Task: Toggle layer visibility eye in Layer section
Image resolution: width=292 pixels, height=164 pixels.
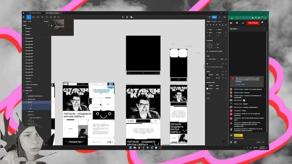Action: click(226, 59)
